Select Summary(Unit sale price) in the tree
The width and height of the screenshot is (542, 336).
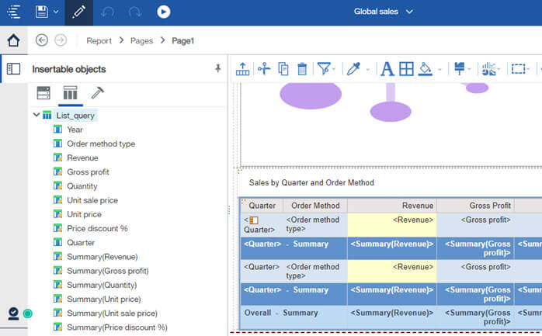(x=112, y=313)
